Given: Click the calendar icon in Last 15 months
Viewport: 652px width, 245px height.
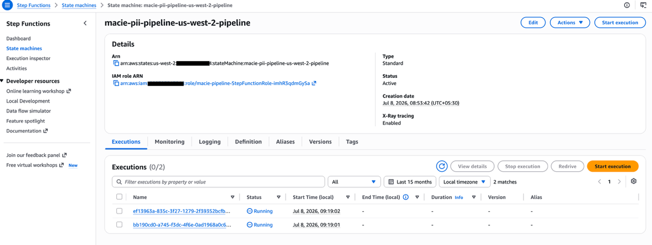Looking at the screenshot, I should (391, 182).
